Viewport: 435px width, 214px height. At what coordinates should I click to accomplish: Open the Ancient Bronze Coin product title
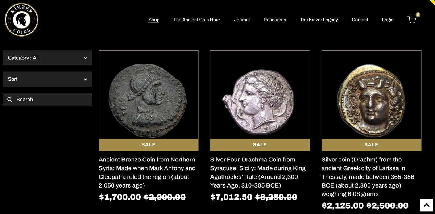tap(147, 172)
